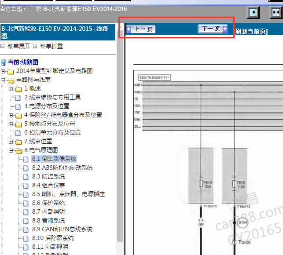Image resolution: width=283 pixels, height=255 pixels.
Task: Click the 菜单展开 list icon
Action: pos(3,46)
